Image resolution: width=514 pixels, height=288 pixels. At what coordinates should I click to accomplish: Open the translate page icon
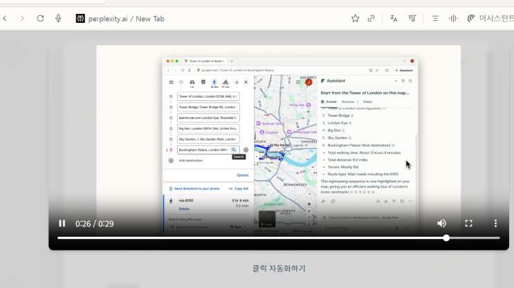(x=394, y=19)
